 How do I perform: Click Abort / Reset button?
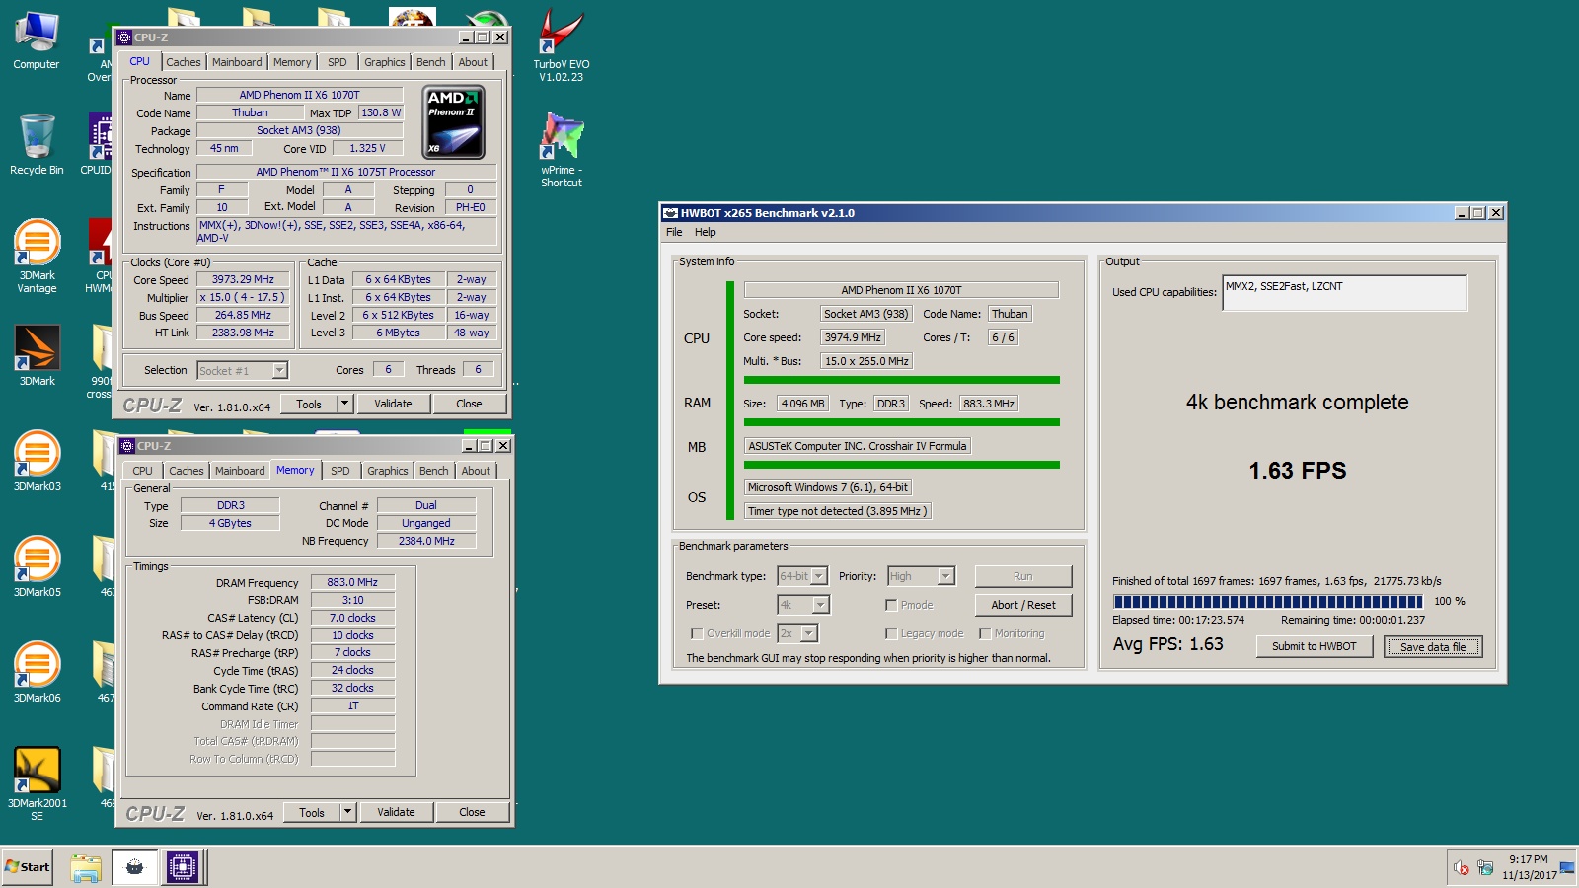1023,605
